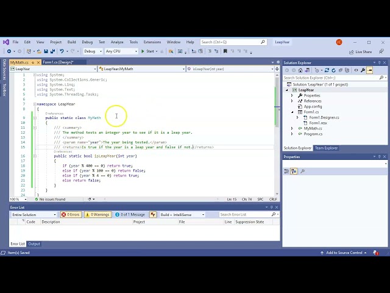This screenshot has height=293, width=390.
Task: Collapse the Form1.cs node
Action: click(292, 112)
